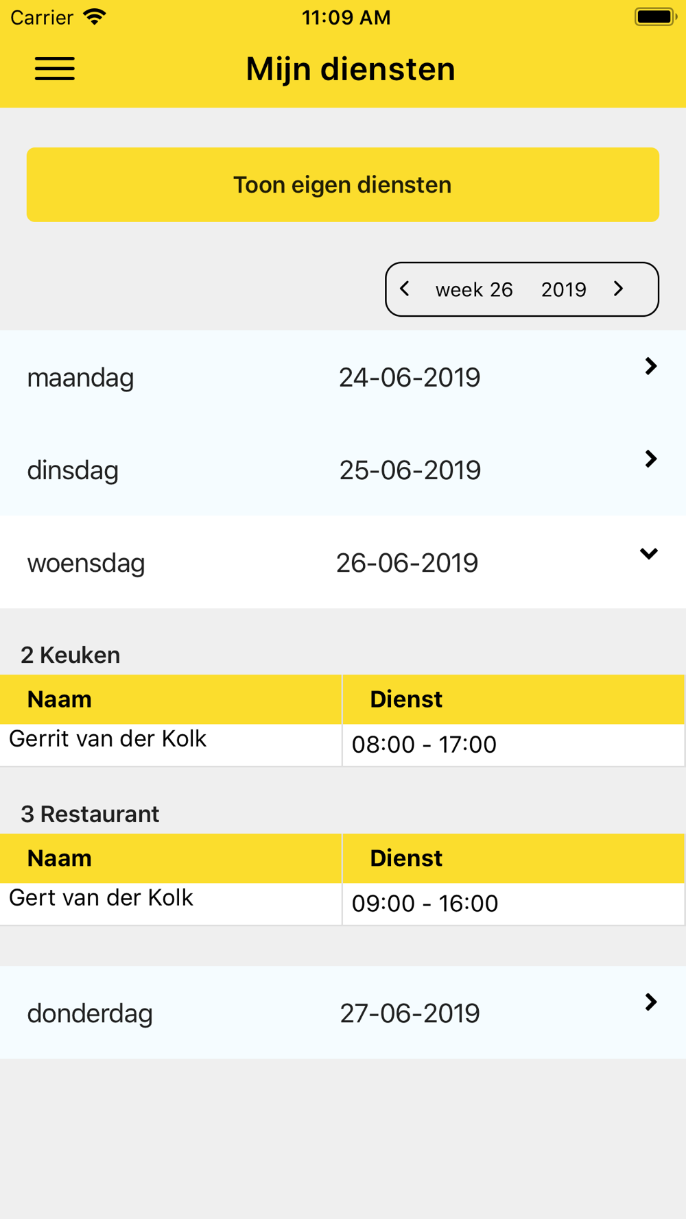The width and height of the screenshot is (686, 1219).
Task: Open the hamburger menu
Action: point(55,69)
